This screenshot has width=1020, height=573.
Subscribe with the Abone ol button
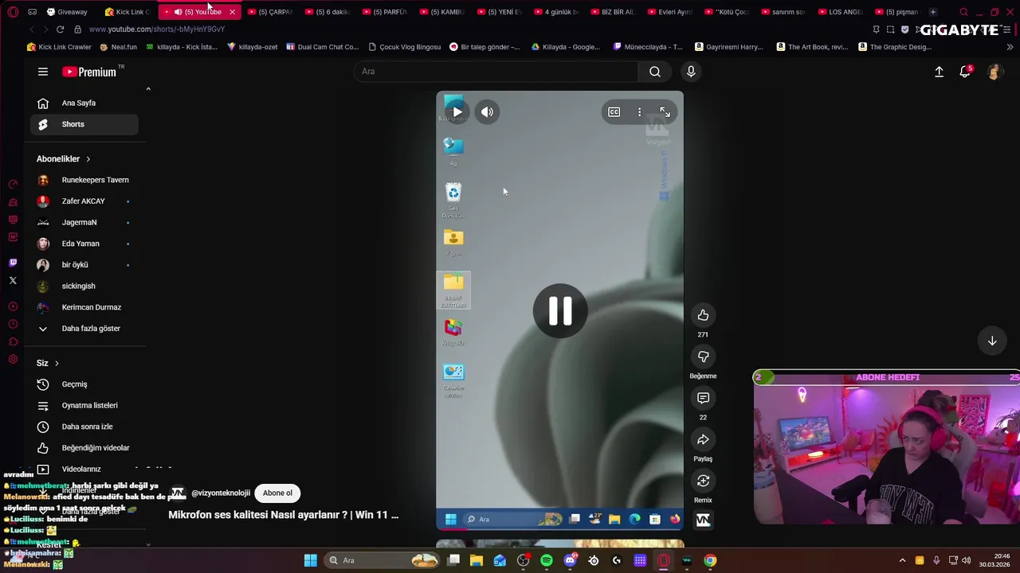point(277,493)
